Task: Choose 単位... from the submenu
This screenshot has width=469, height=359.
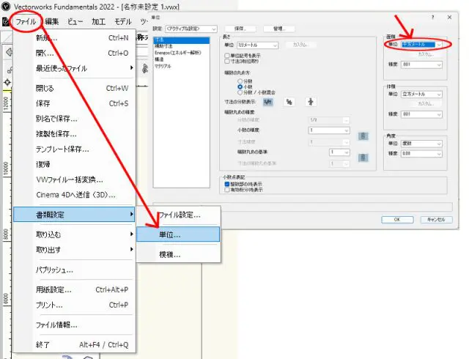Action: pyautogui.click(x=177, y=234)
